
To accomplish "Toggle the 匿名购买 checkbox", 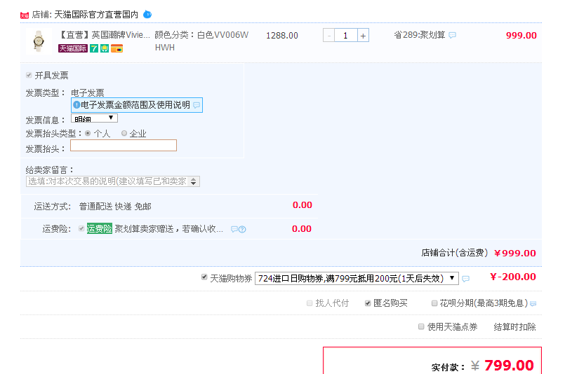I will [368, 303].
